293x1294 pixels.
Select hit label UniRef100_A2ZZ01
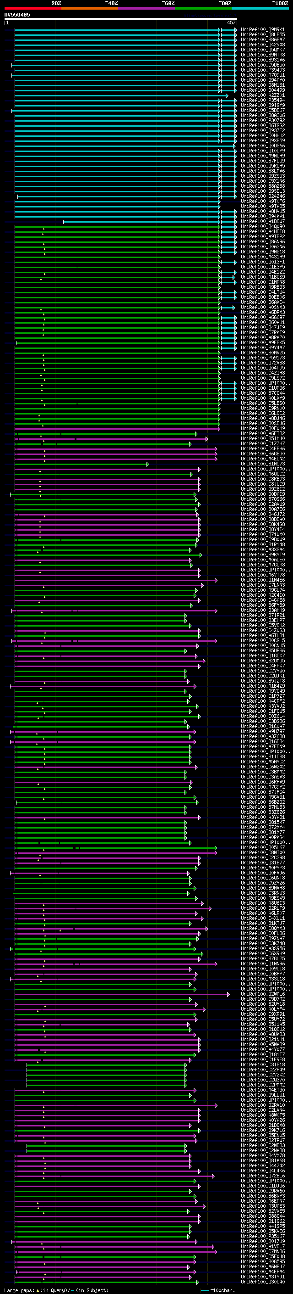tap(262, 95)
